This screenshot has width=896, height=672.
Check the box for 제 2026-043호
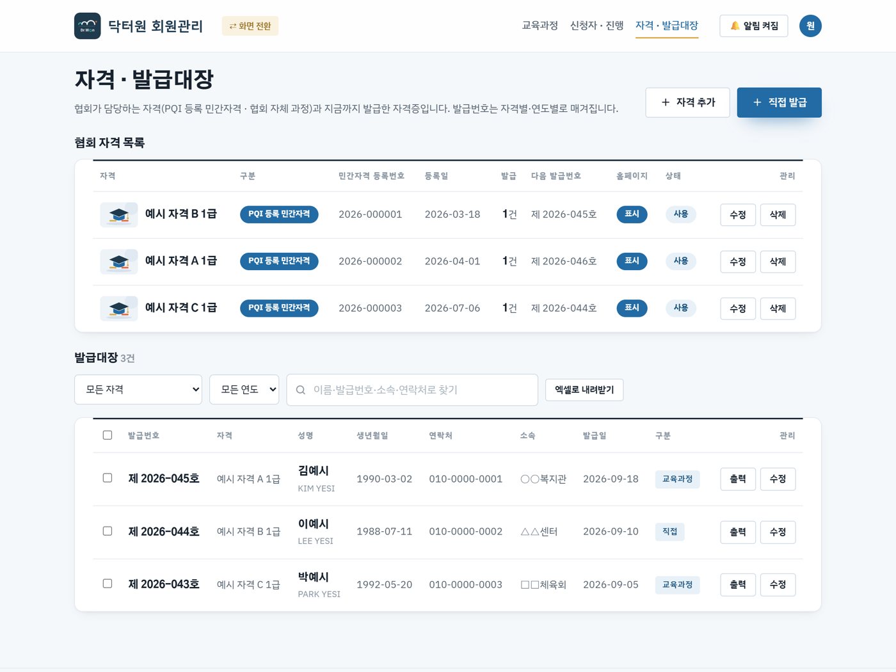point(108,584)
